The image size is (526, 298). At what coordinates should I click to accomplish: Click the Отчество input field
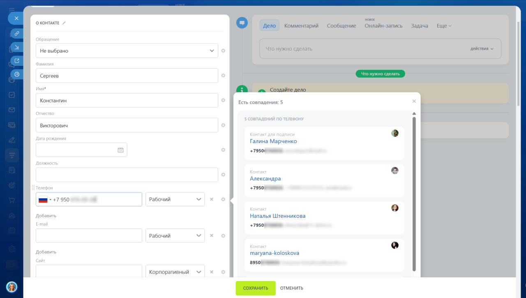pos(127,125)
